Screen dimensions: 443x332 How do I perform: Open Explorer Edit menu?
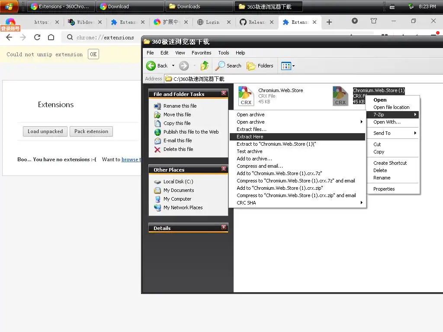[164, 53]
